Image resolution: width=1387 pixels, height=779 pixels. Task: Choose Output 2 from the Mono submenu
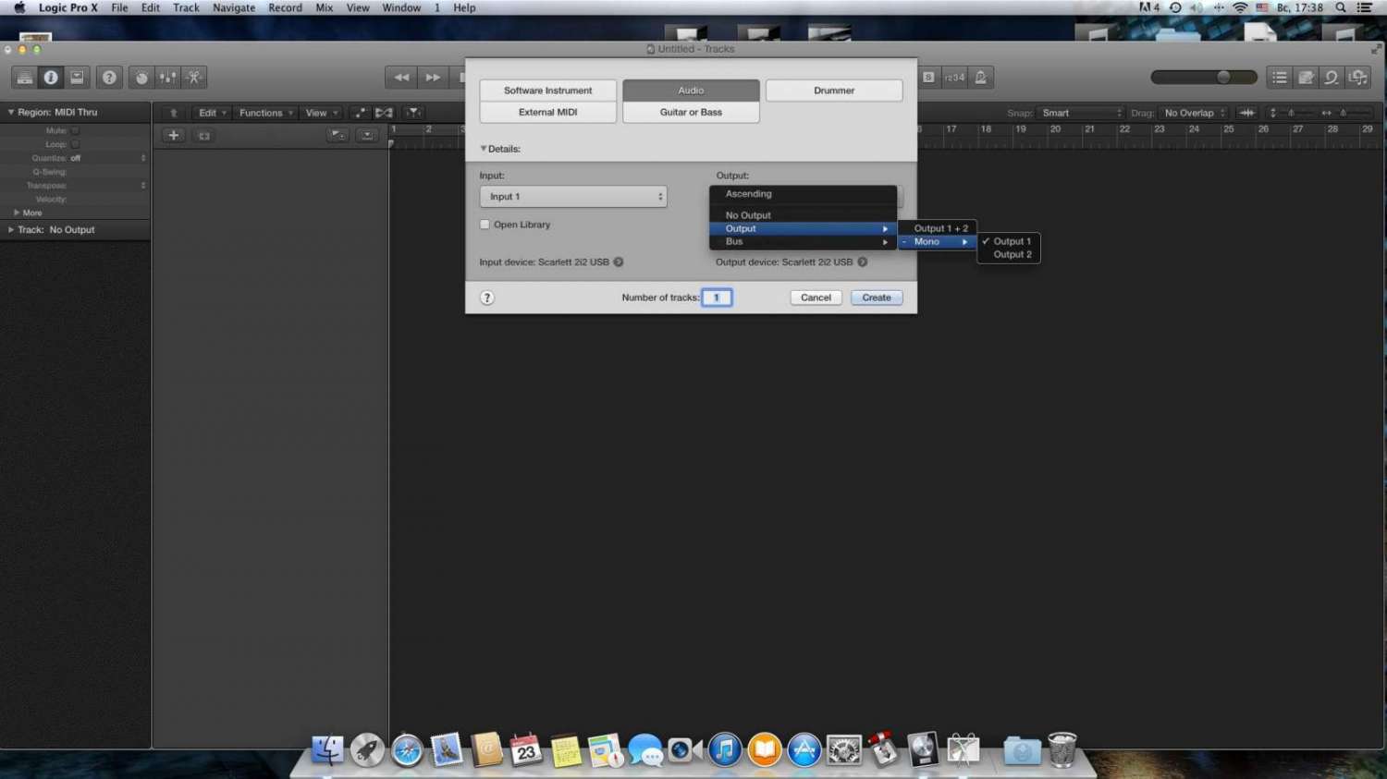point(1012,255)
